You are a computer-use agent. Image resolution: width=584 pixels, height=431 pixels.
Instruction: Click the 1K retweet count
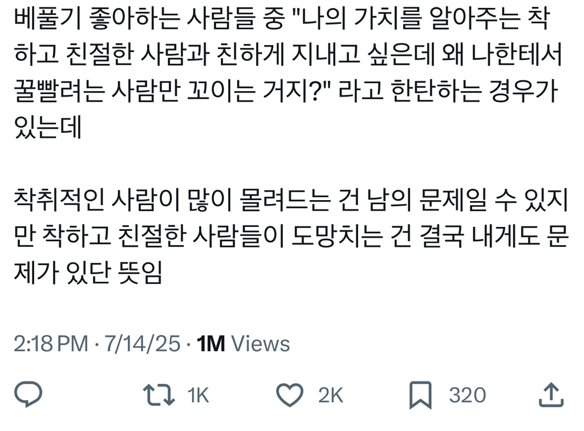[x=198, y=395]
